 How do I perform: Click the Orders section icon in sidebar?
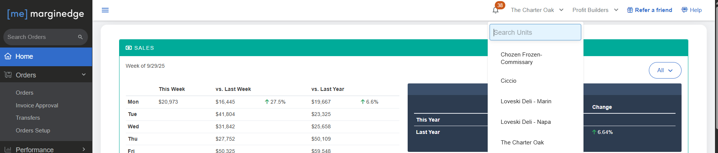[8, 75]
